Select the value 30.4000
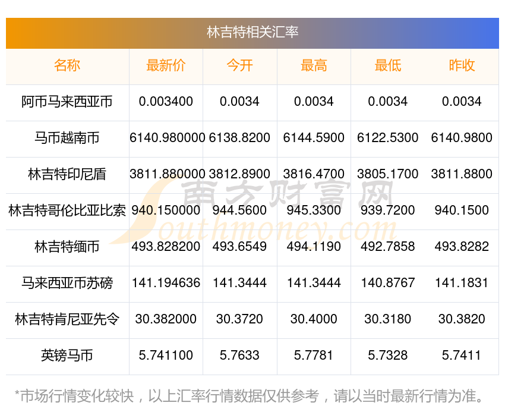Image resolution: width=505 pixels, height=415 pixels. (314, 319)
